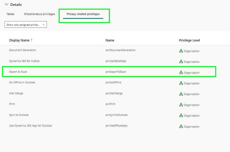The height and width of the screenshot is (152, 230).
Task: Click the Name column header
Action: 110,40
